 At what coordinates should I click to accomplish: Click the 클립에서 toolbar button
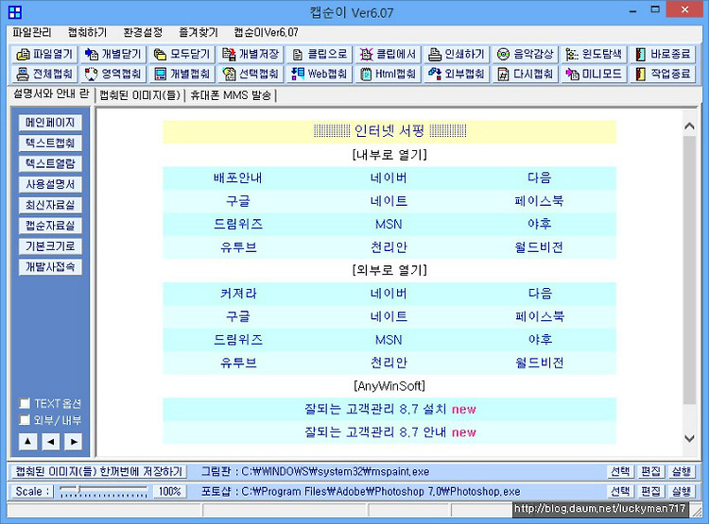coord(388,54)
